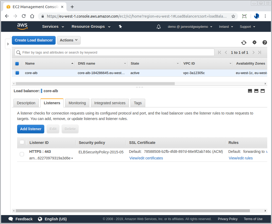Open the View/edit rules link
272x224 pixels.
[x=241, y=158]
